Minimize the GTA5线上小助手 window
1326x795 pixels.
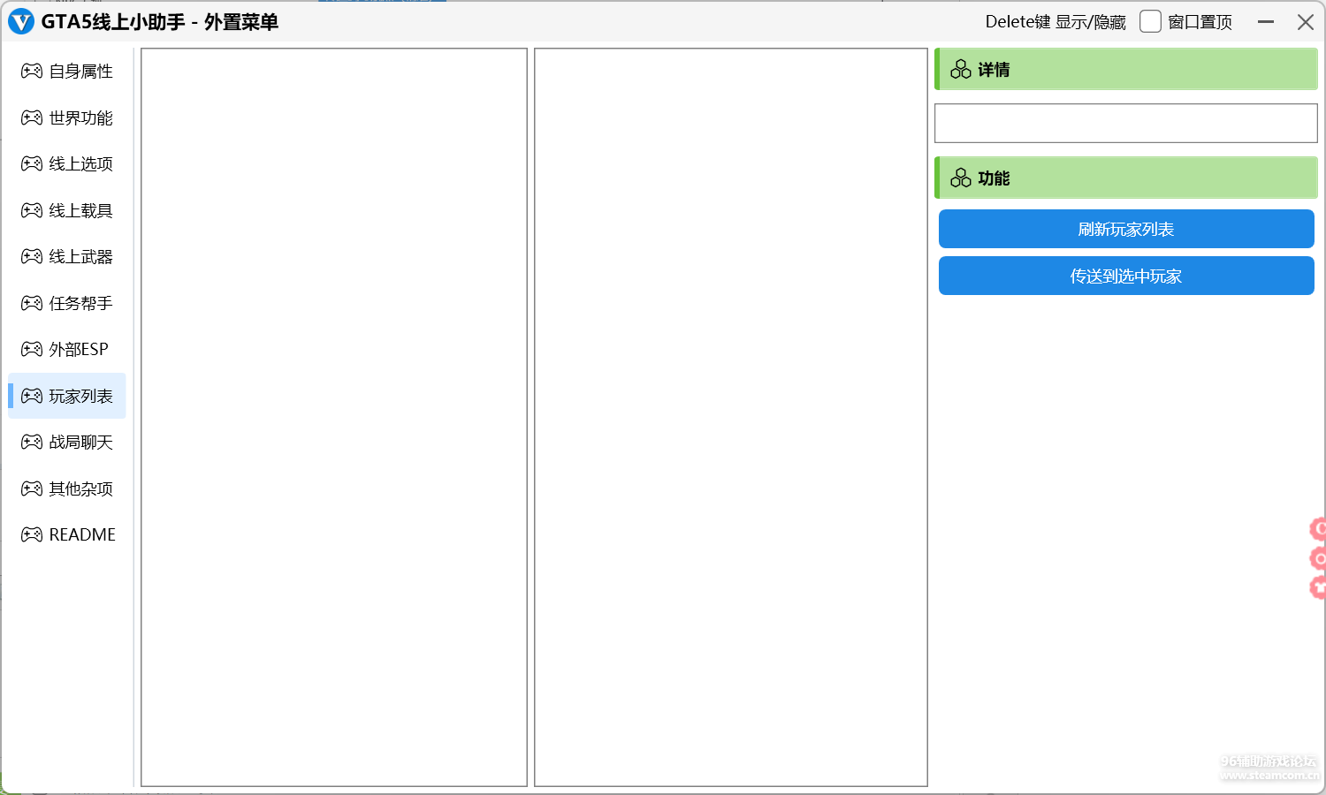point(1266,22)
